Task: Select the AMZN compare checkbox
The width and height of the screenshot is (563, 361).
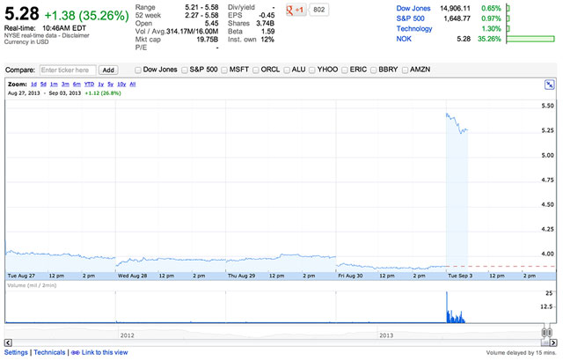Action: (x=405, y=70)
